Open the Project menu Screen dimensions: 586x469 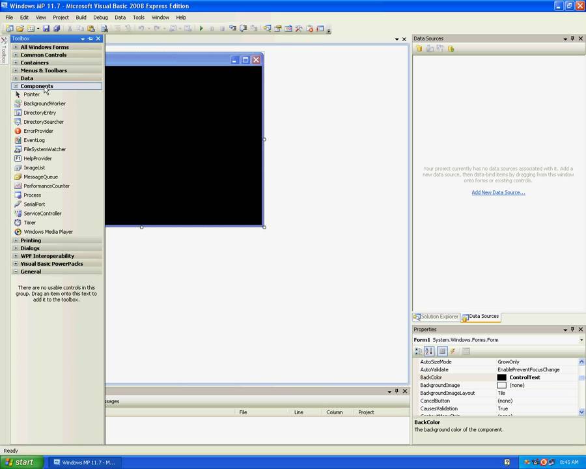point(61,17)
